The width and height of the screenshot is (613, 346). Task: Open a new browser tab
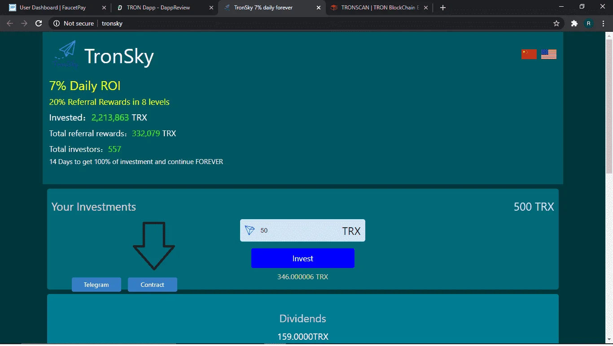click(443, 8)
